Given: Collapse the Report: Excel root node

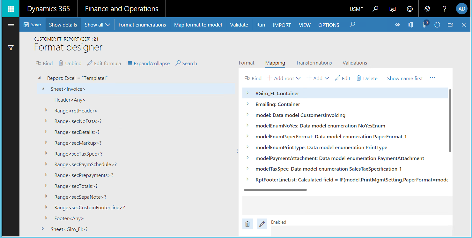Looking at the screenshot, I should (x=40, y=78).
